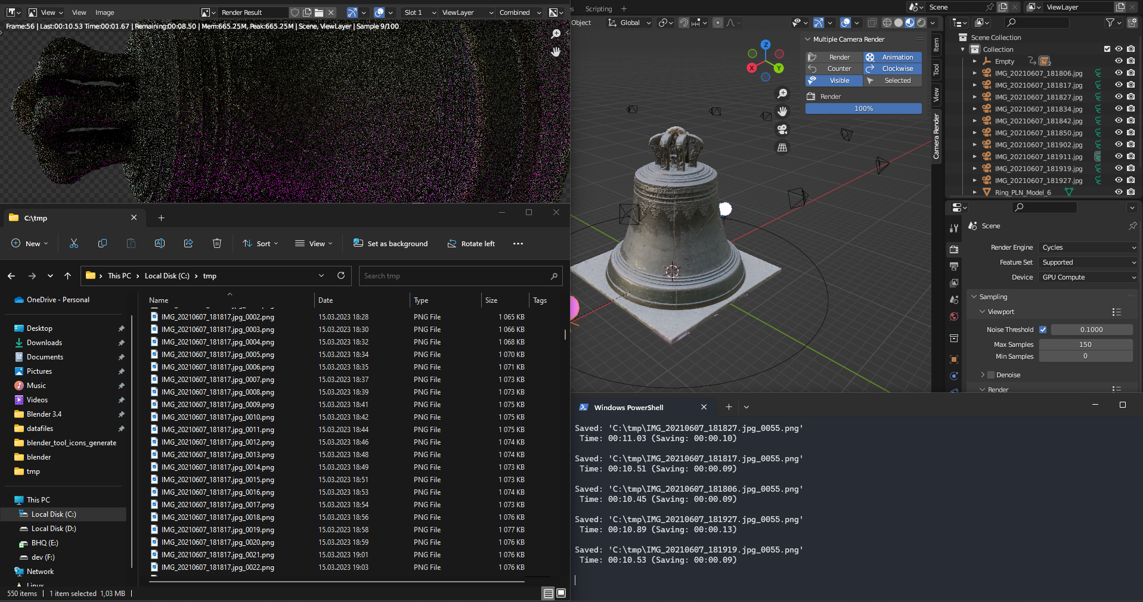1143x602 pixels.
Task: Open the outliner filter funnel icon
Action: pos(1110,22)
